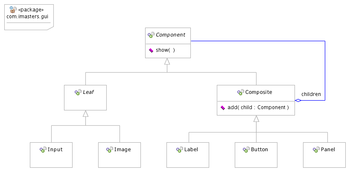Click the Component class icon
Image resolution: width=350 pixels, height=172 pixels.
tap(151, 35)
